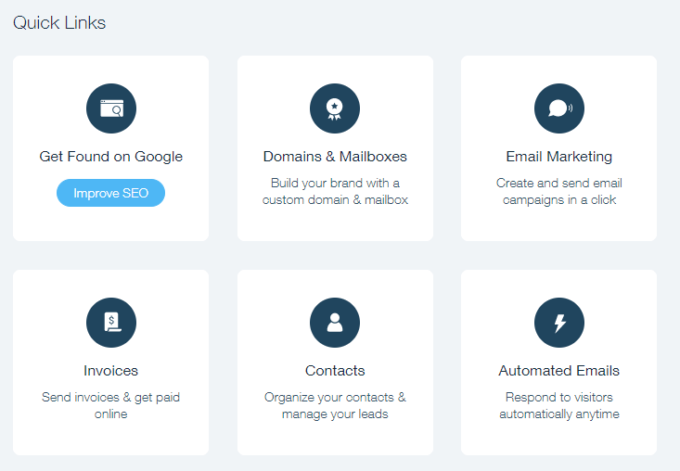680x471 pixels.
Task: Click 'Create and send email campaigns in a click' text
Action: [559, 191]
